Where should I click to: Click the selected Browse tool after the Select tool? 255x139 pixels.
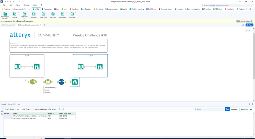click(75, 82)
